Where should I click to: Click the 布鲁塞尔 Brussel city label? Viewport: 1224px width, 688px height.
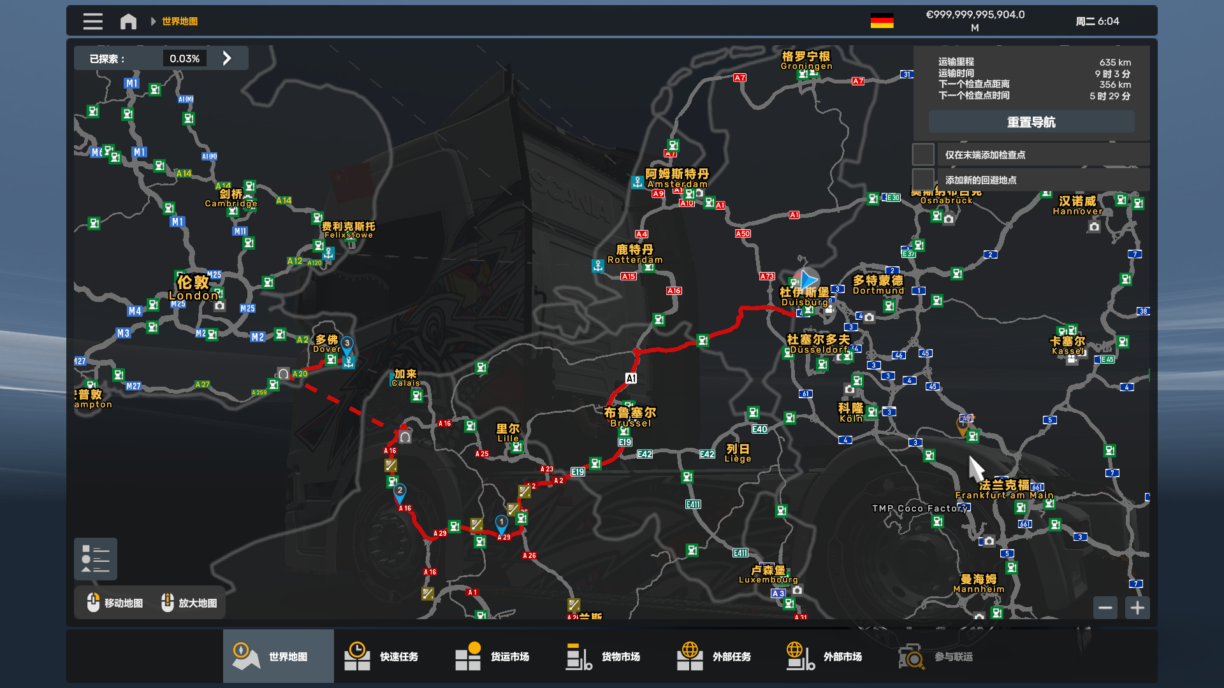[630, 417]
